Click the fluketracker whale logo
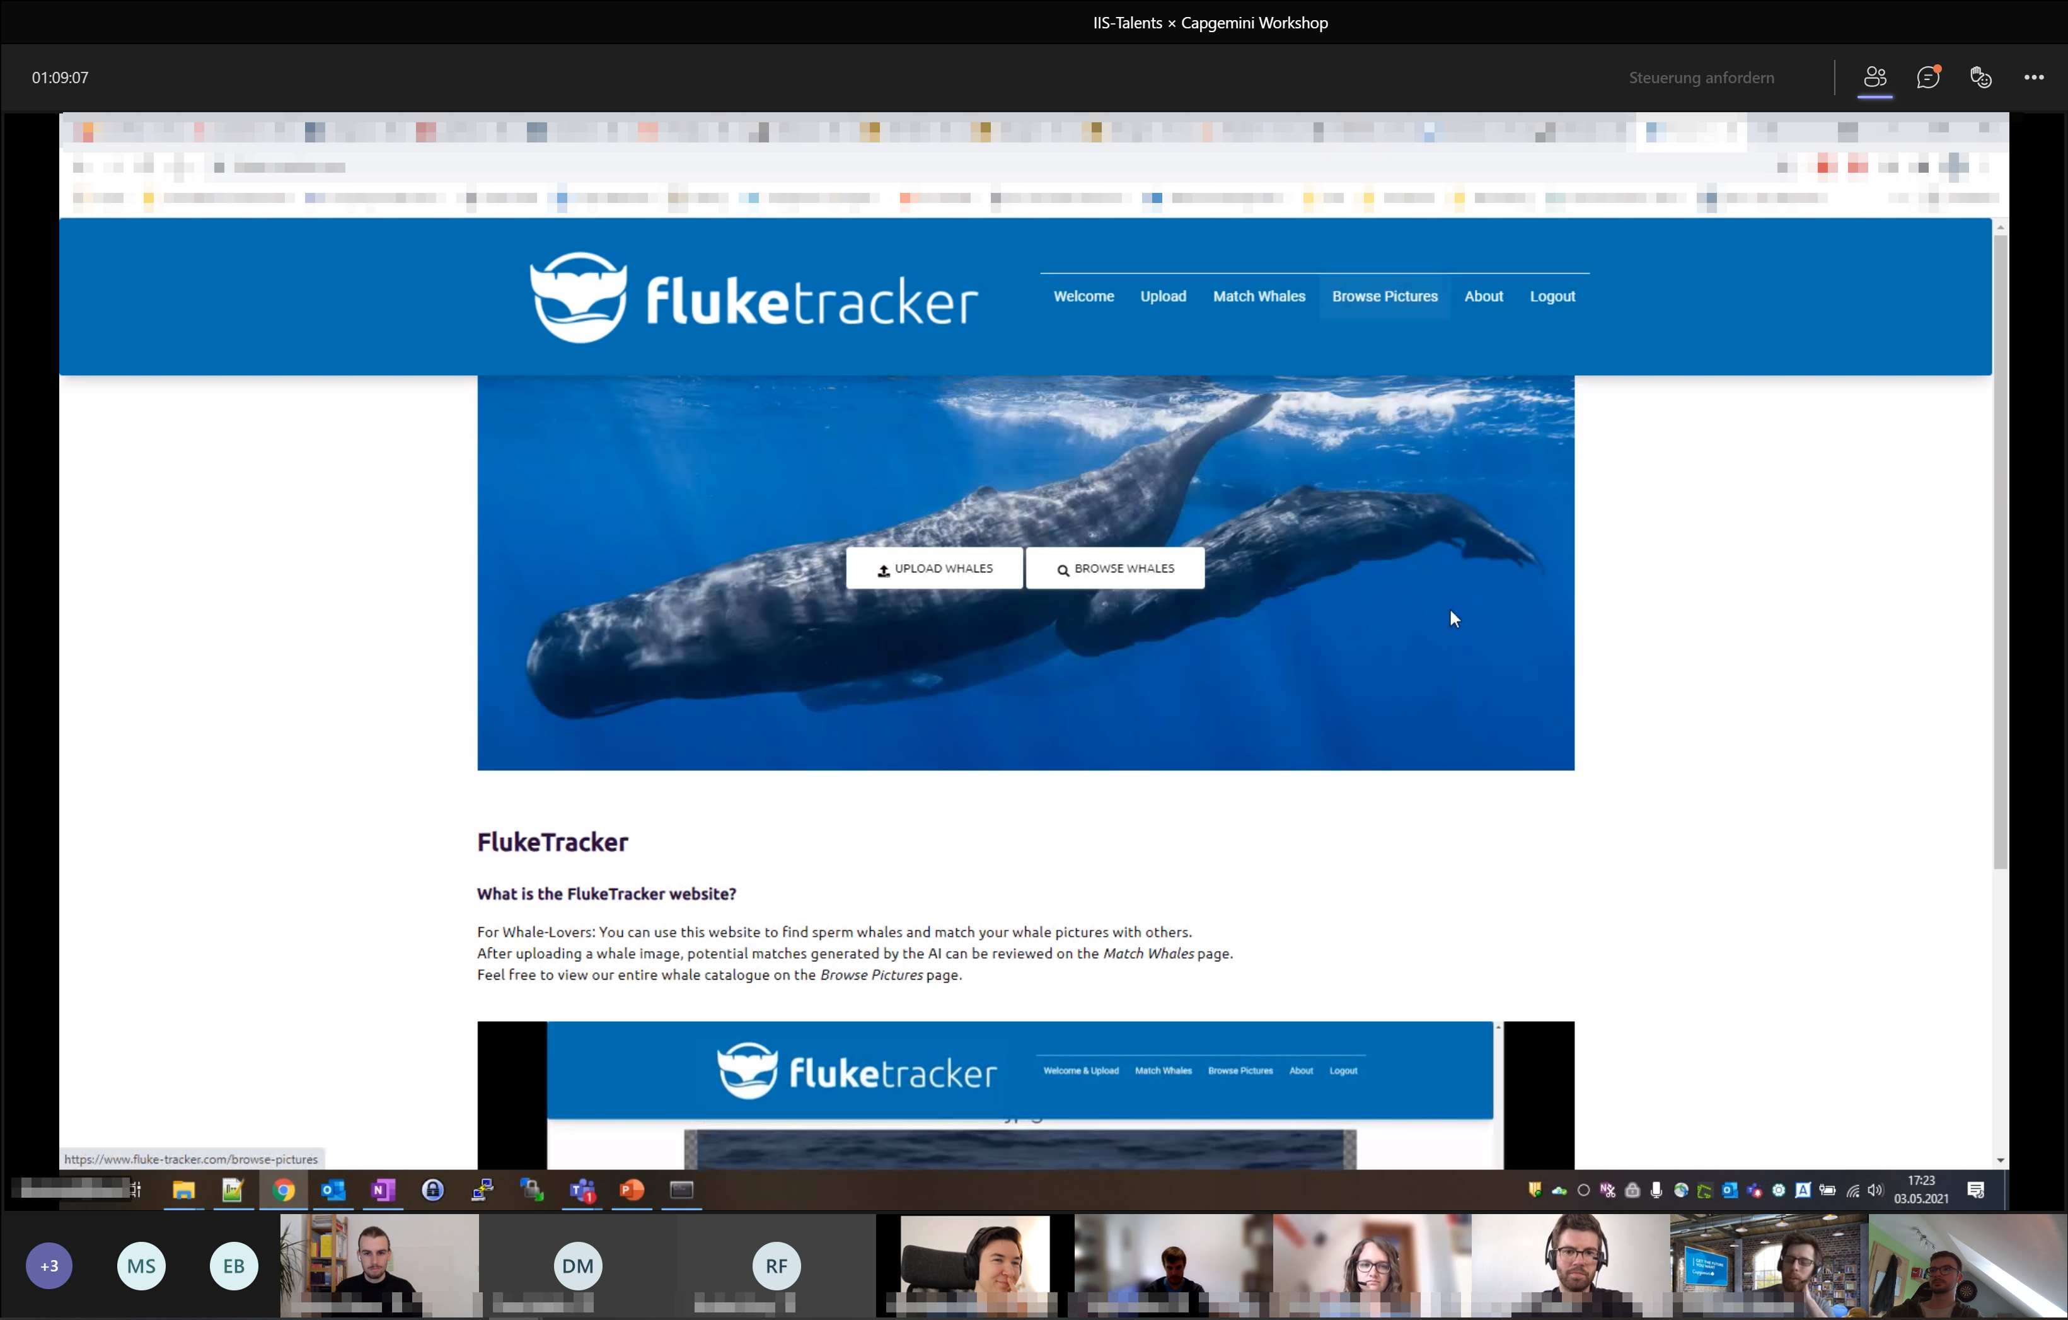 (x=579, y=298)
